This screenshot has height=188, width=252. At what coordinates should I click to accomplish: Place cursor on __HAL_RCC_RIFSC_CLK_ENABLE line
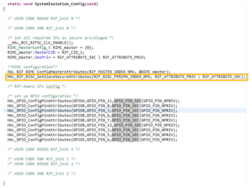tap(40, 43)
